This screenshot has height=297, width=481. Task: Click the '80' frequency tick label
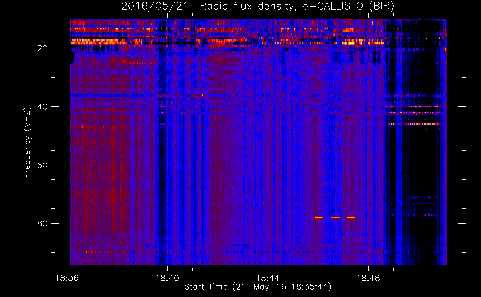[43, 223]
